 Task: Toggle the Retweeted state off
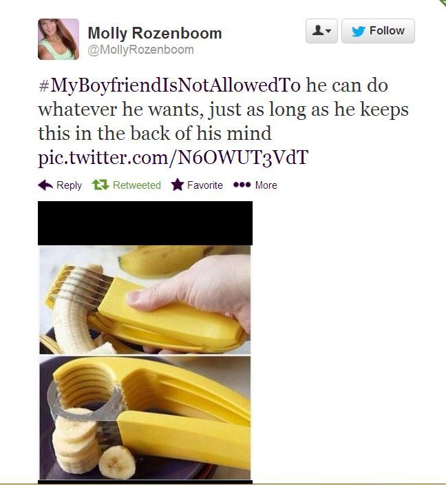click(x=127, y=185)
